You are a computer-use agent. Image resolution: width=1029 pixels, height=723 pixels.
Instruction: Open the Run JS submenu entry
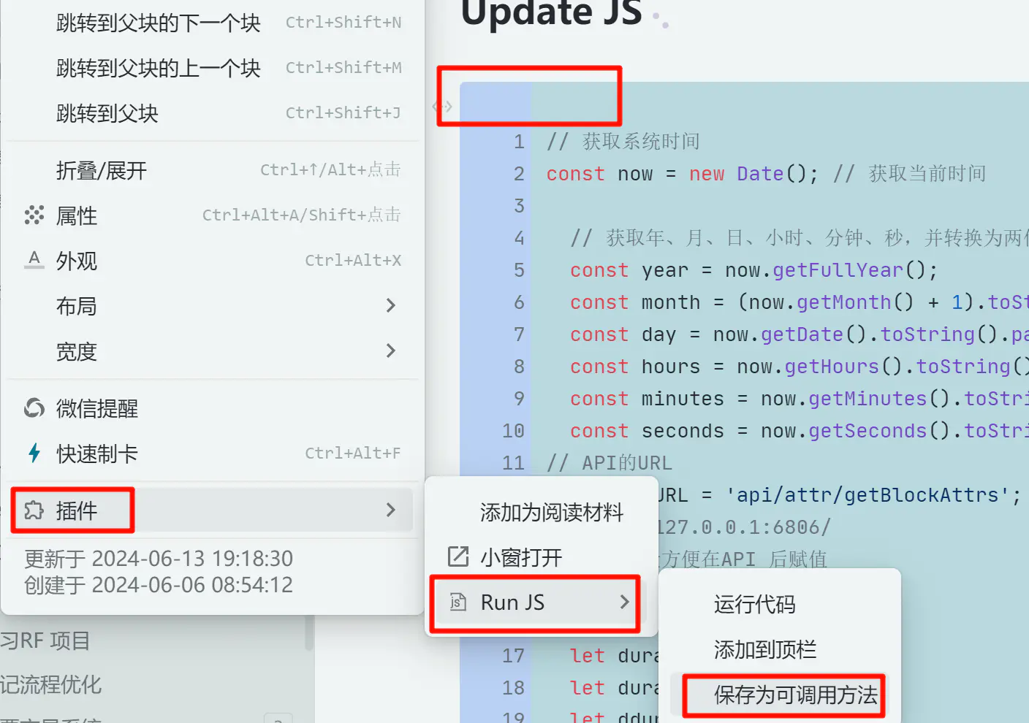541,602
